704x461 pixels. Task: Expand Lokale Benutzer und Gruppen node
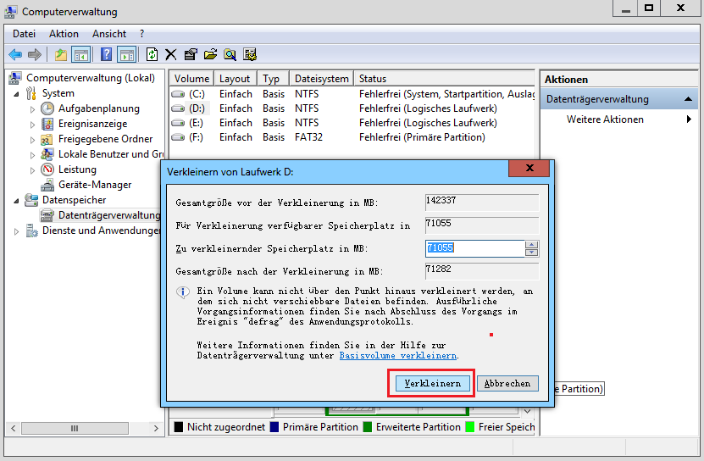32,155
